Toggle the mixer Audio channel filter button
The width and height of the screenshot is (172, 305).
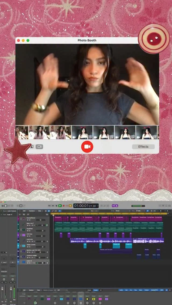point(121,290)
